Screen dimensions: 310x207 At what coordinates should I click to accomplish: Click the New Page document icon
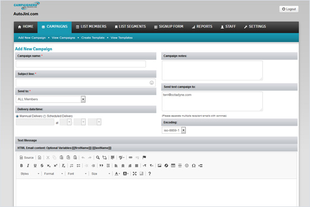pyautogui.click(x=40, y=158)
